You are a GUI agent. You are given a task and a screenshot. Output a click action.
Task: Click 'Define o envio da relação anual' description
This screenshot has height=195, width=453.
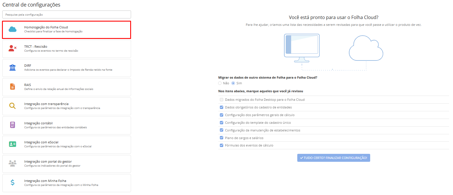(x=59, y=89)
